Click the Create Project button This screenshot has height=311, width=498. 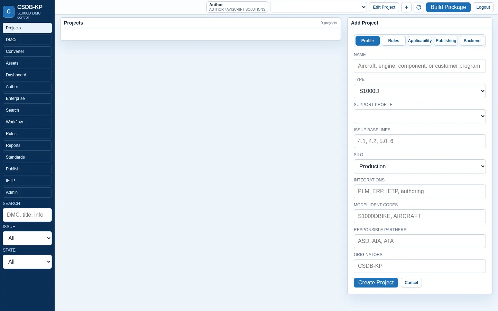376,283
